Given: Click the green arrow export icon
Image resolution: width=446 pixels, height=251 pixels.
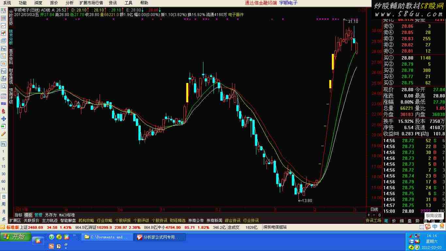Looking at the screenshot, I should pyautogui.click(x=4, y=126).
